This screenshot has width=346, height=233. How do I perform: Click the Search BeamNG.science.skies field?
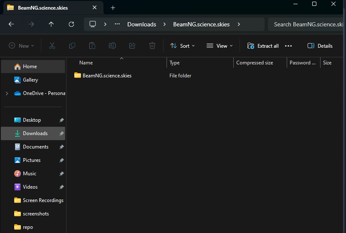[x=307, y=24]
